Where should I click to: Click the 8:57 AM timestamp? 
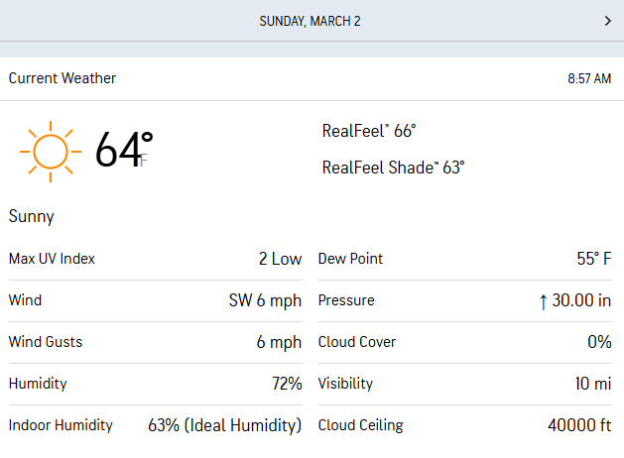pos(588,78)
